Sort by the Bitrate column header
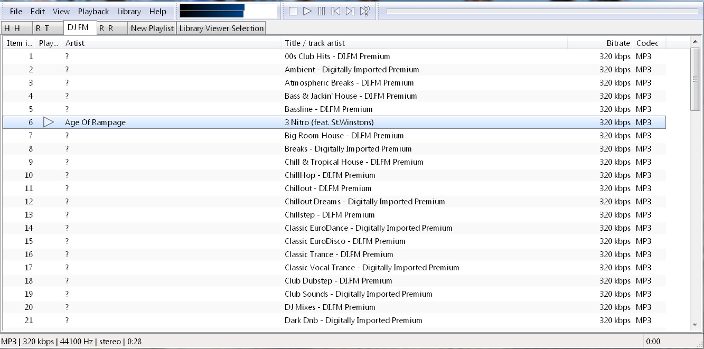The height and width of the screenshot is (349, 704). (x=600, y=43)
